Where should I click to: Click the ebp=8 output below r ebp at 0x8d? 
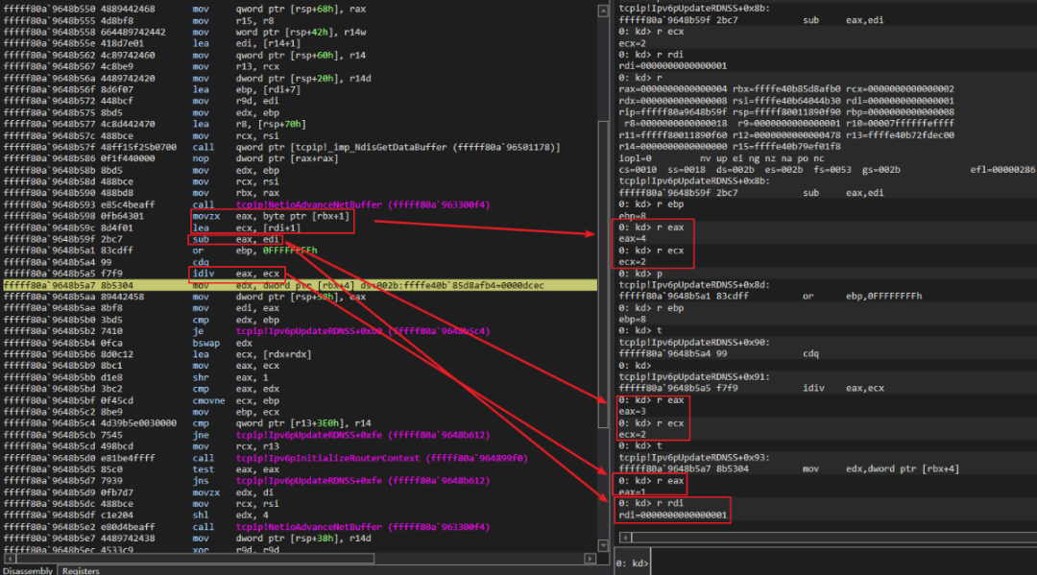(632, 320)
